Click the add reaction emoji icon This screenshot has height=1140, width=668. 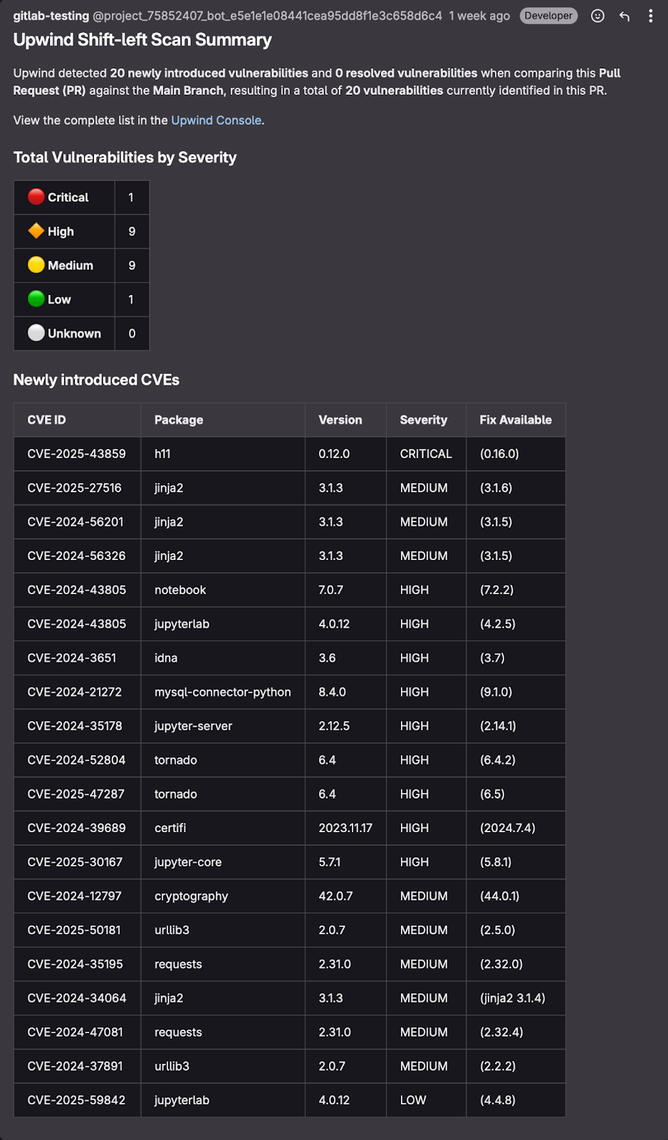[x=597, y=16]
